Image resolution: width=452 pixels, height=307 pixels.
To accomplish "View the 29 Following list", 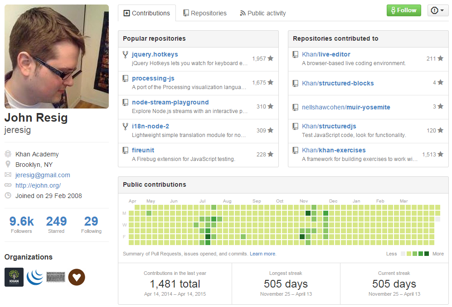I will (91, 225).
